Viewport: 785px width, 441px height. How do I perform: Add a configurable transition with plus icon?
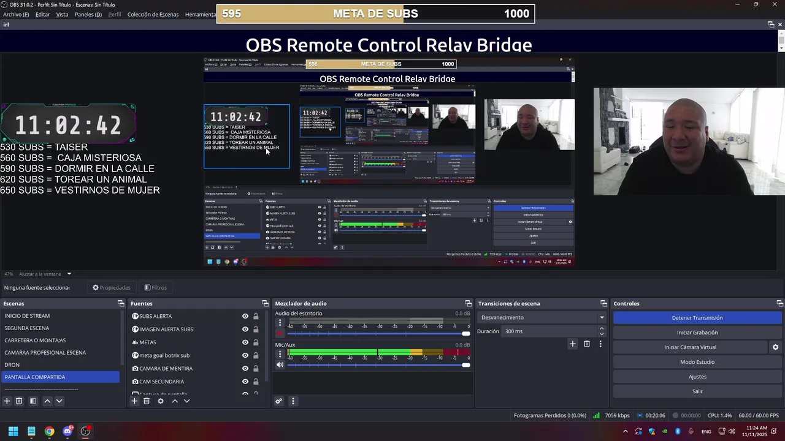pyautogui.click(x=573, y=344)
